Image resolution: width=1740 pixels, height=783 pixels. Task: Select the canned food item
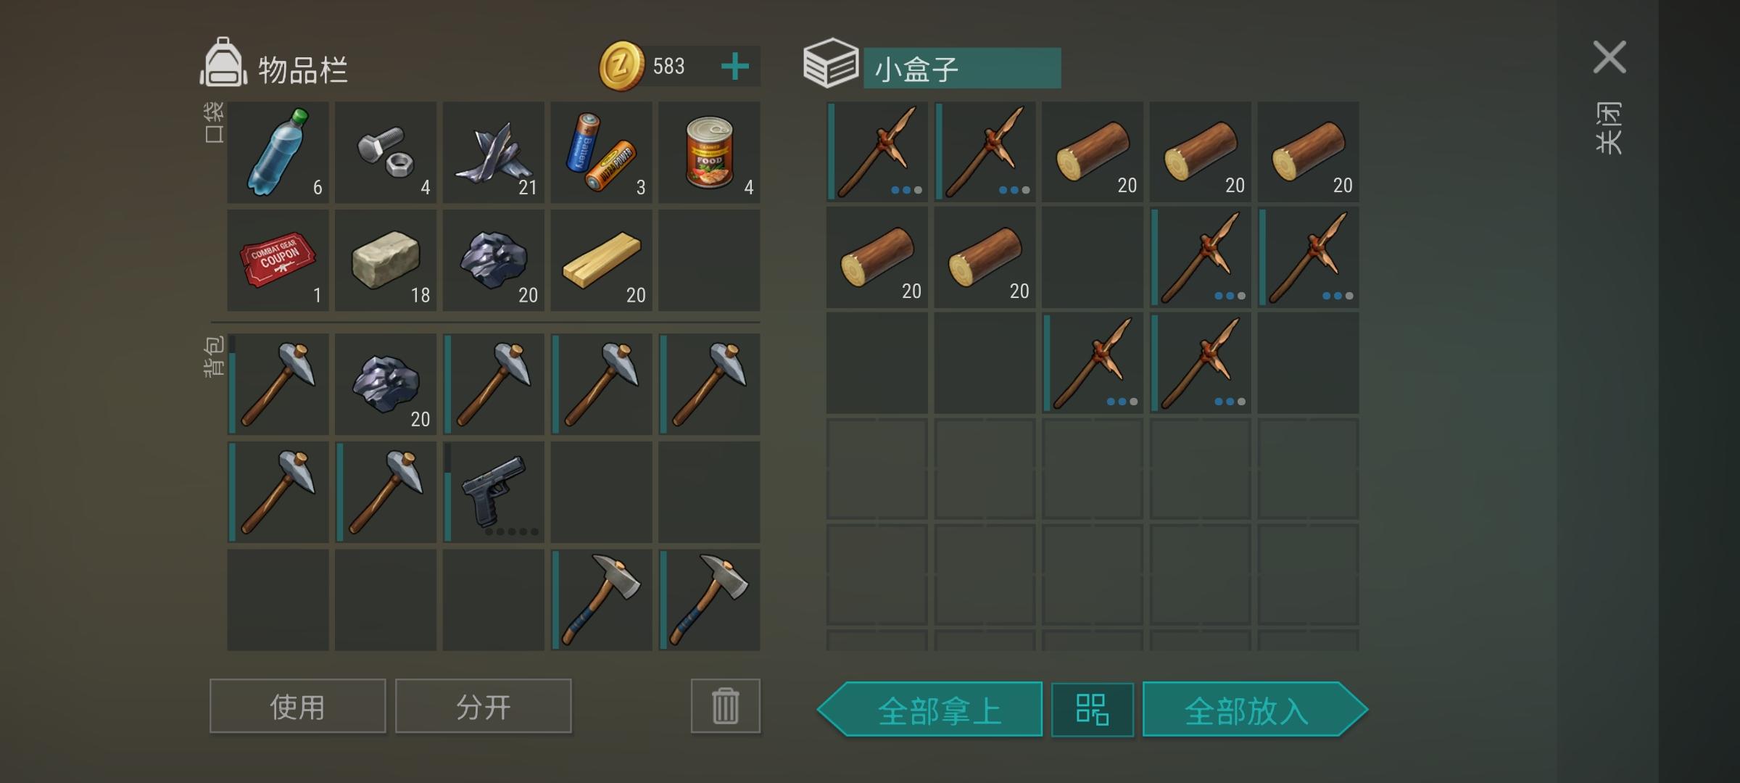pyautogui.click(x=709, y=152)
